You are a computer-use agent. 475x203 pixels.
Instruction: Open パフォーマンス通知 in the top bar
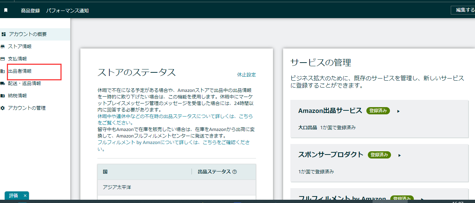pos(67,10)
